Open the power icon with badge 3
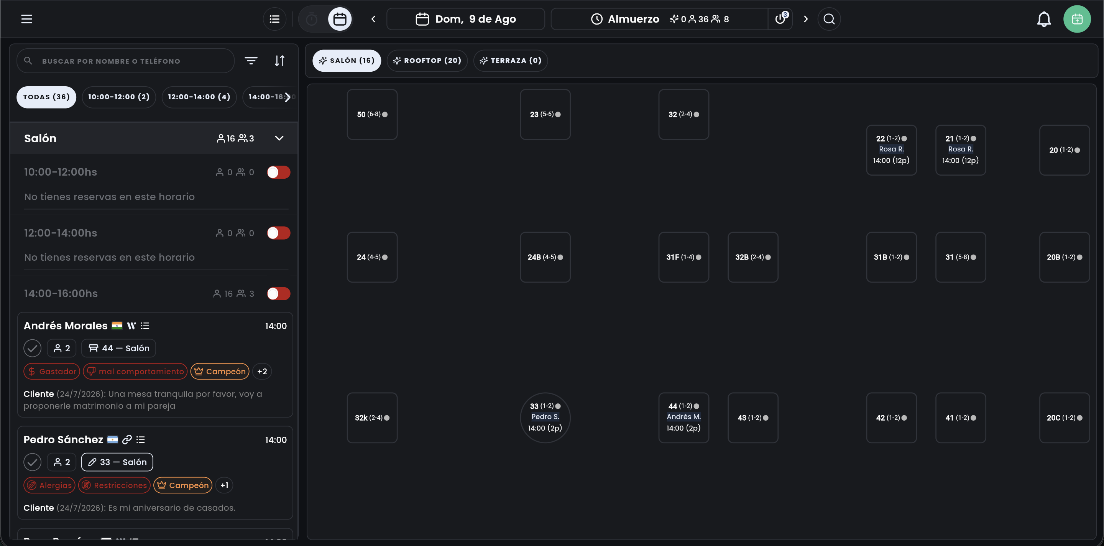Image resolution: width=1104 pixels, height=546 pixels. (x=781, y=19)
